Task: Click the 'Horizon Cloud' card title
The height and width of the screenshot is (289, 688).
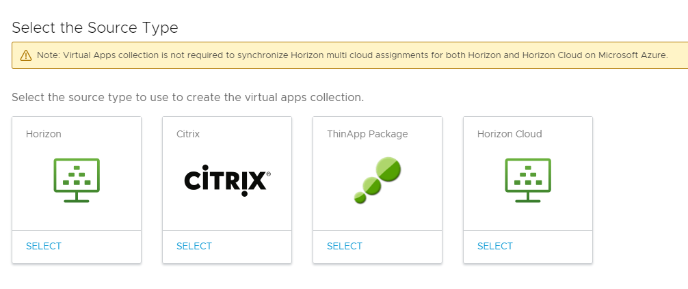Action: (x=510, y=134)
